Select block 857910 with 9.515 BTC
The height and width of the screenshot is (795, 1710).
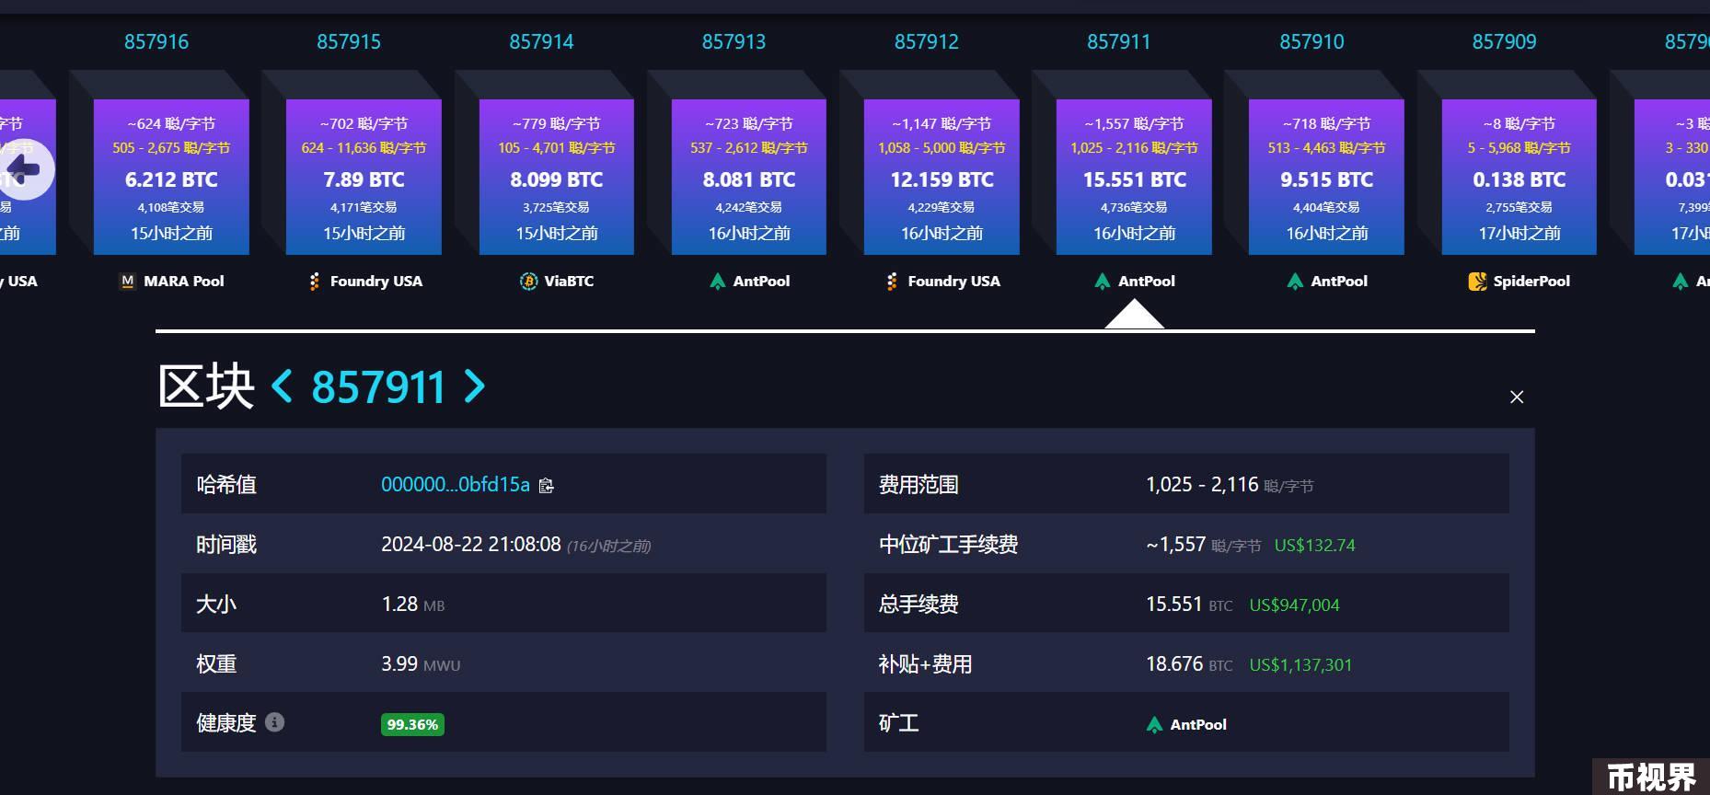point(1326,177)
